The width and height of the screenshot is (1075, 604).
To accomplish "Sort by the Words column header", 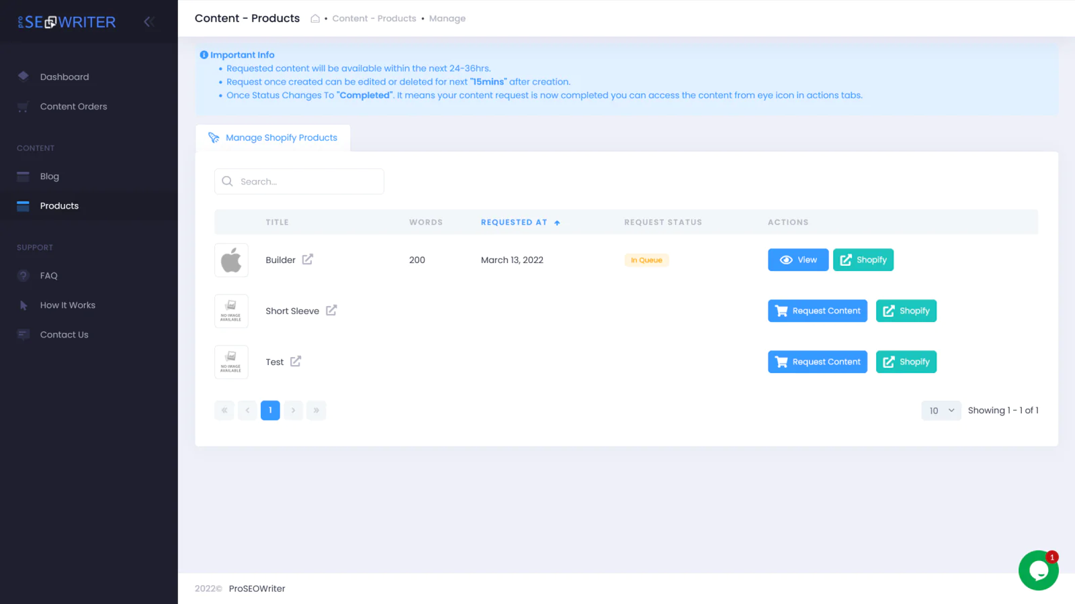I will point(426,222).
